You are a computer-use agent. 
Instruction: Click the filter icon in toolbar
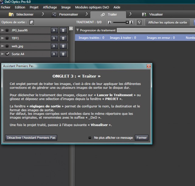pos(139,22)
